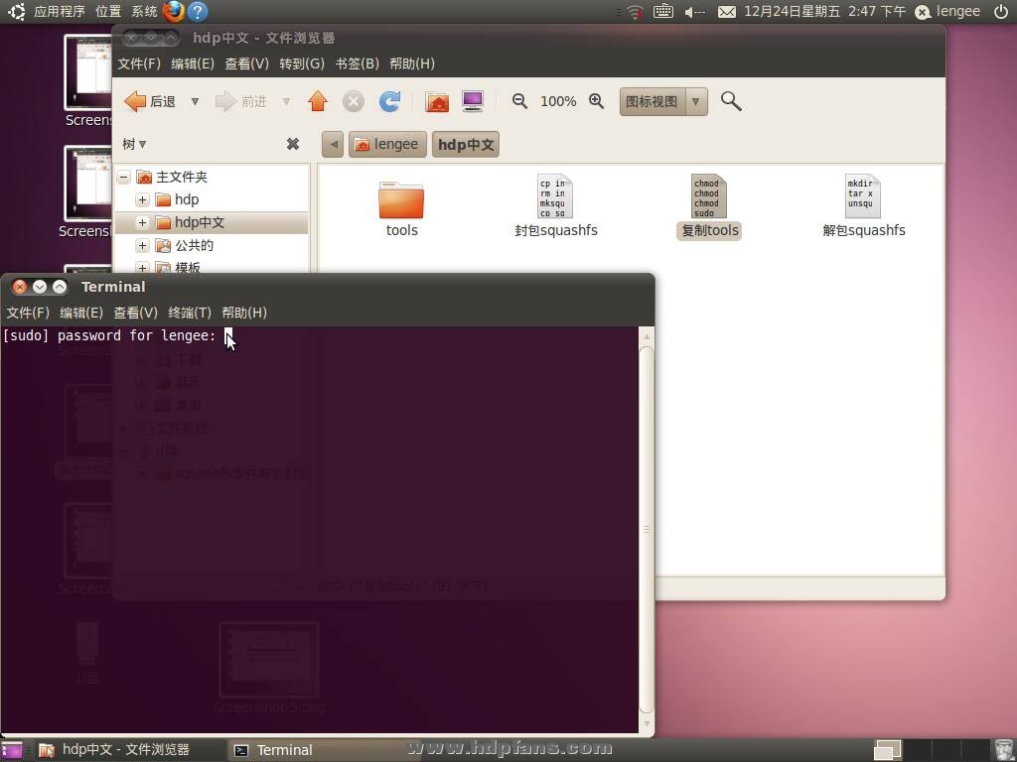
Task: Open the 后退 history dropdown arrow
Action: click(195, 102)
